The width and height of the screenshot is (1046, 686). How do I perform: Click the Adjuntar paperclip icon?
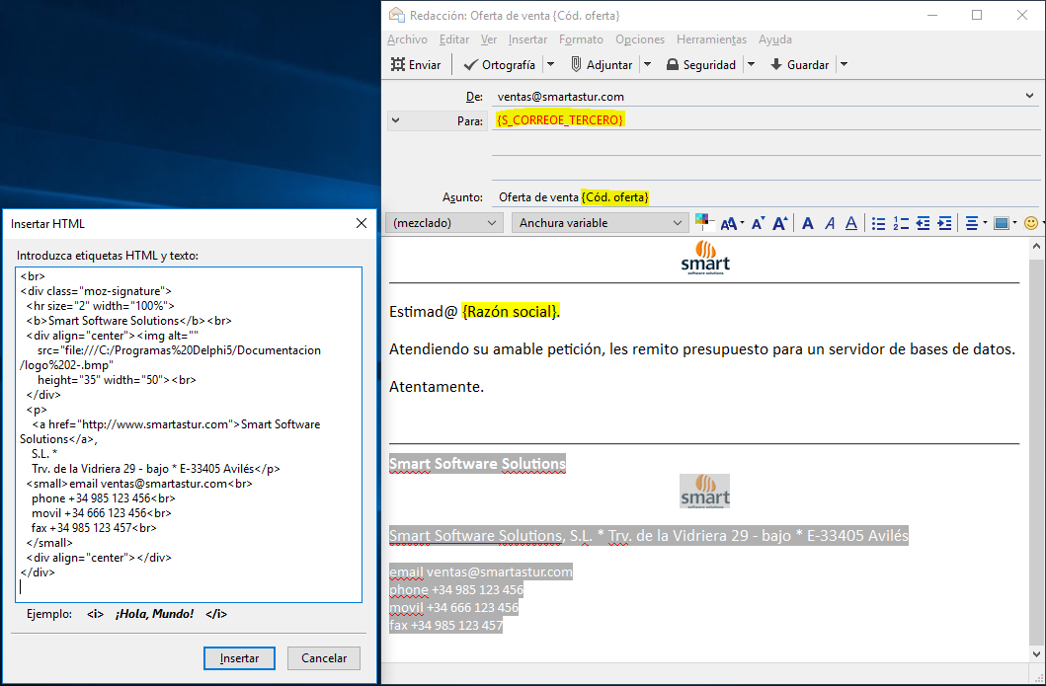[x=577, y=65]
